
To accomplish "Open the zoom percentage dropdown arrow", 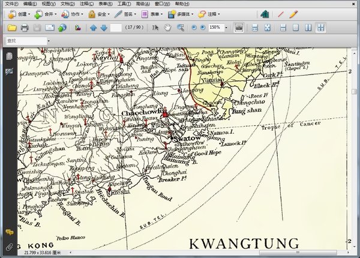I will tap(226, 28).
